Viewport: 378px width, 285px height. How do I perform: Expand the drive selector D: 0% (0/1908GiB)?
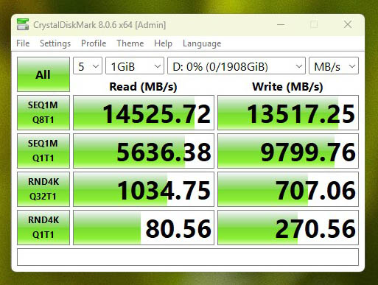[x=237, y=66]
